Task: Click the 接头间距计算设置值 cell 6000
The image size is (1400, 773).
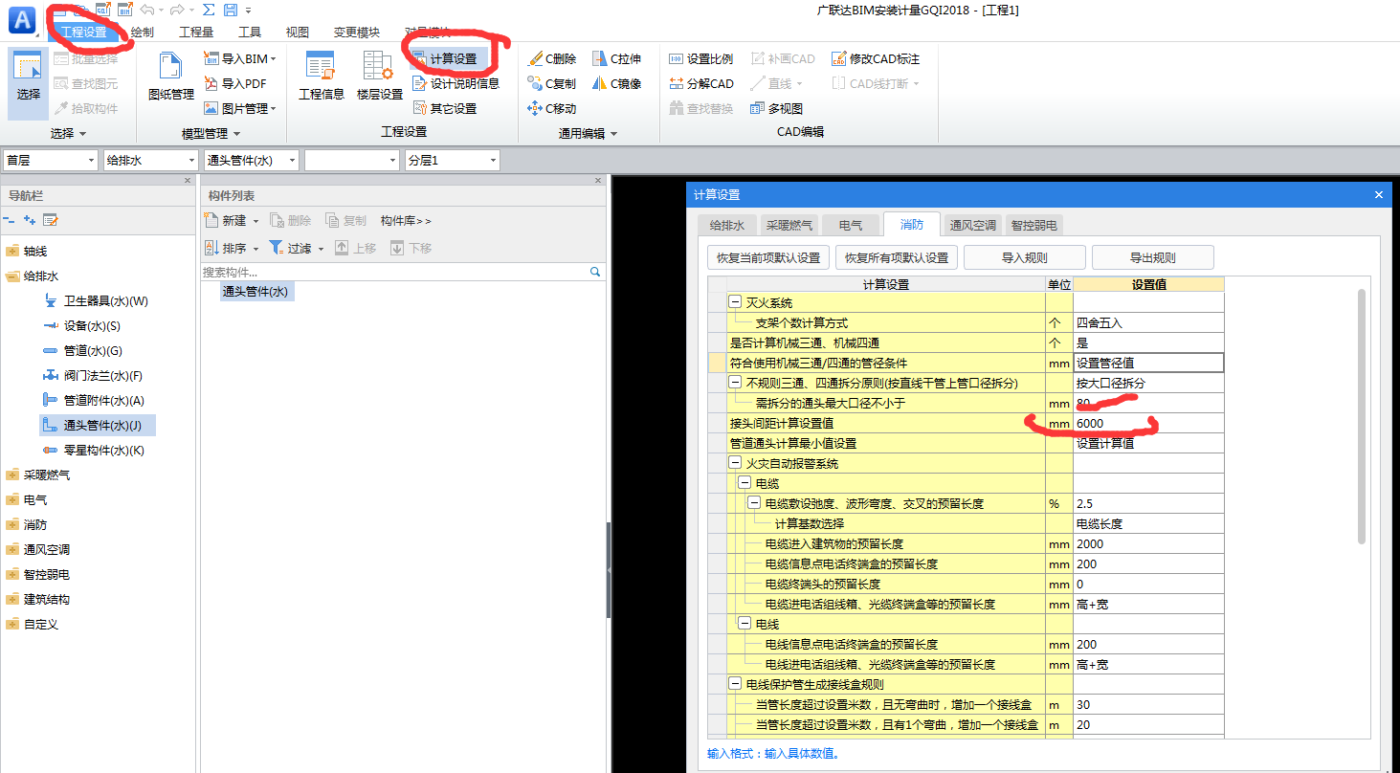Action: point(1148,423)
